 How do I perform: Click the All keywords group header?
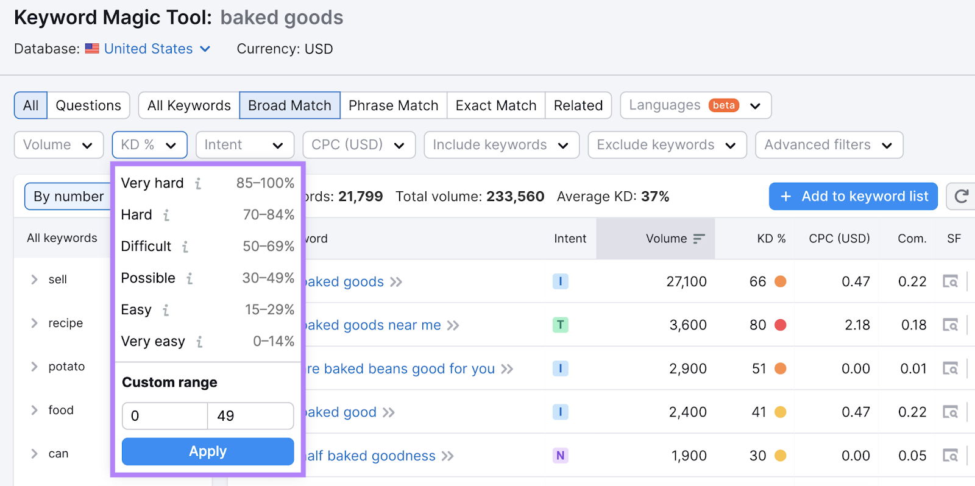[x=62, y=238]
